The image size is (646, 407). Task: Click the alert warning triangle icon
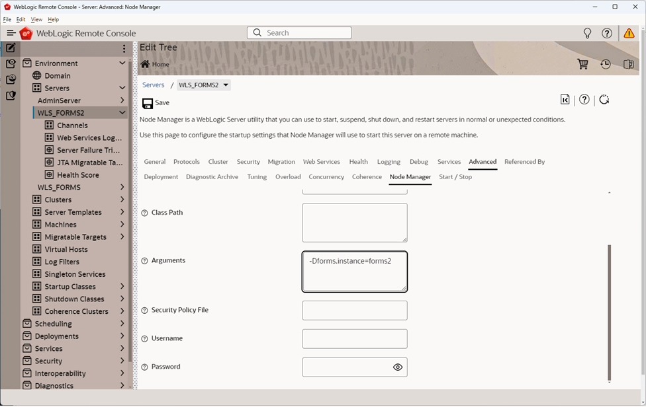[629, 33]
